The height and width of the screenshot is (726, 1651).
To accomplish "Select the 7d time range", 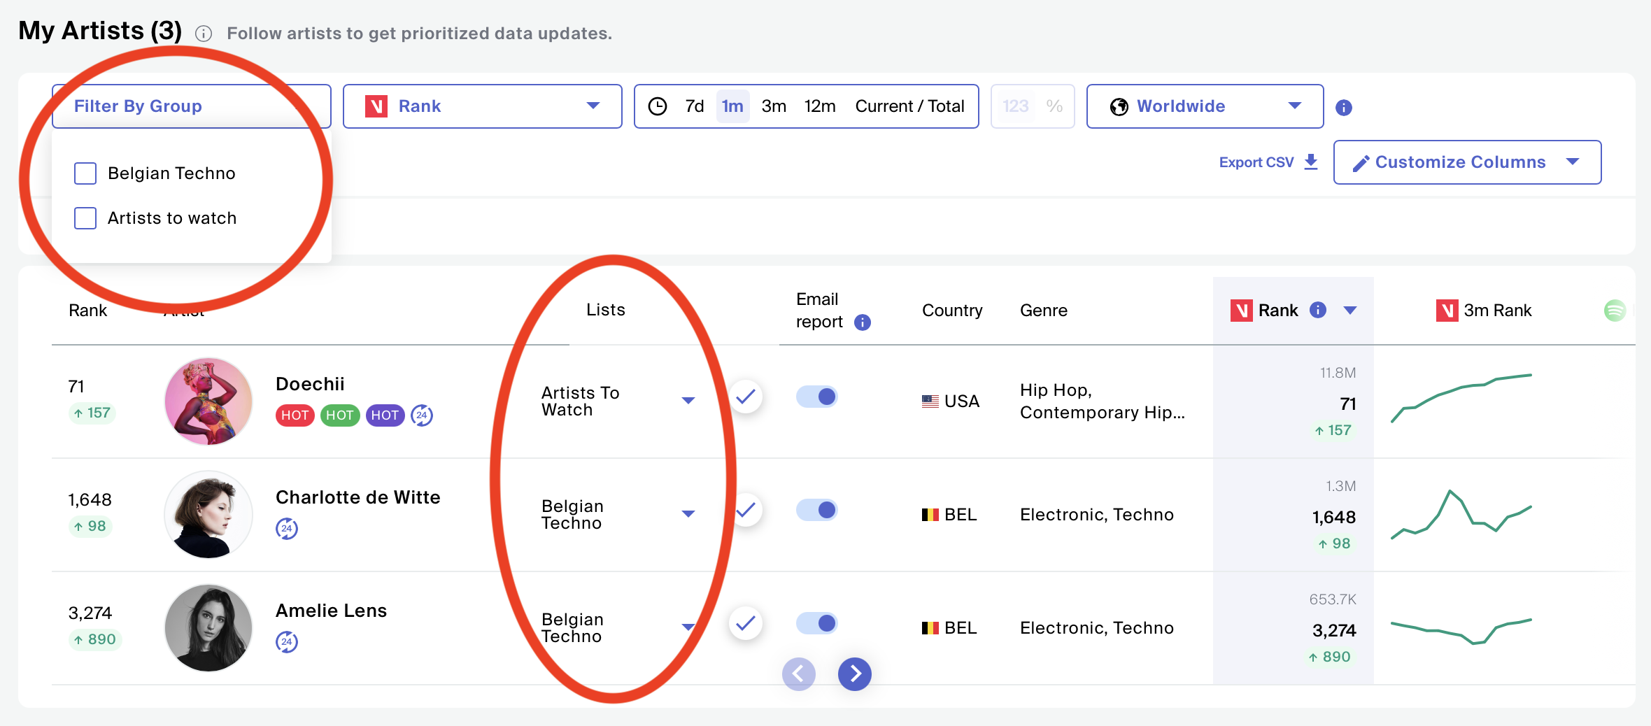I will point(694,106).
